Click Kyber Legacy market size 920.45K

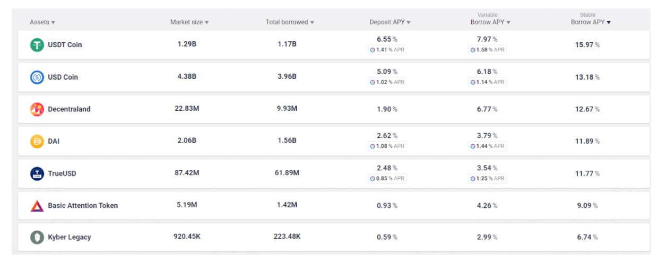pyautogui.click(x=187, y=236)
